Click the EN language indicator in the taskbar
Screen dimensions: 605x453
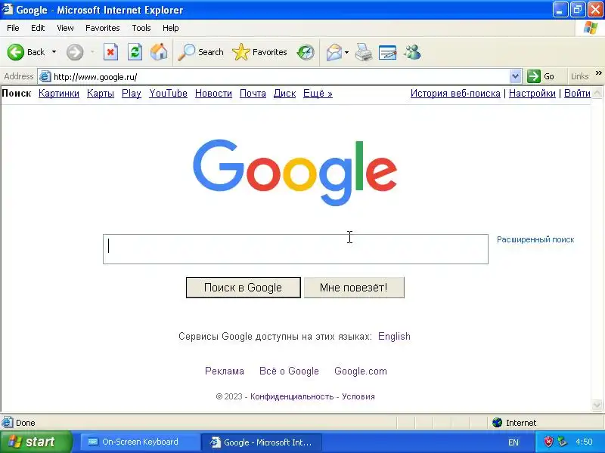[x=513, y=442]
